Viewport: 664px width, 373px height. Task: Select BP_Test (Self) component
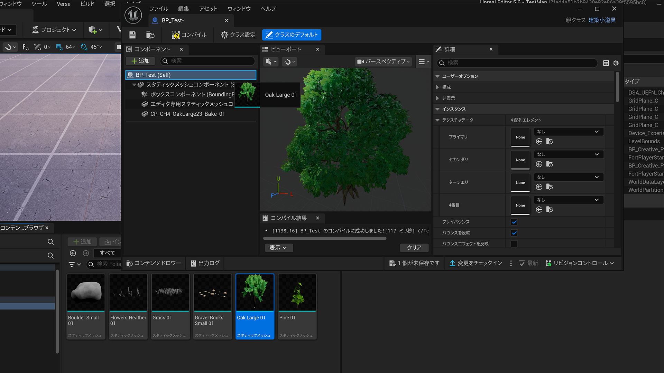[191, 75]
